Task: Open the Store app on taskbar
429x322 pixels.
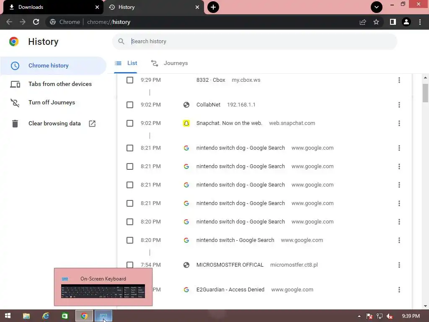Action: pyautogui.click(x=65, y=316)
